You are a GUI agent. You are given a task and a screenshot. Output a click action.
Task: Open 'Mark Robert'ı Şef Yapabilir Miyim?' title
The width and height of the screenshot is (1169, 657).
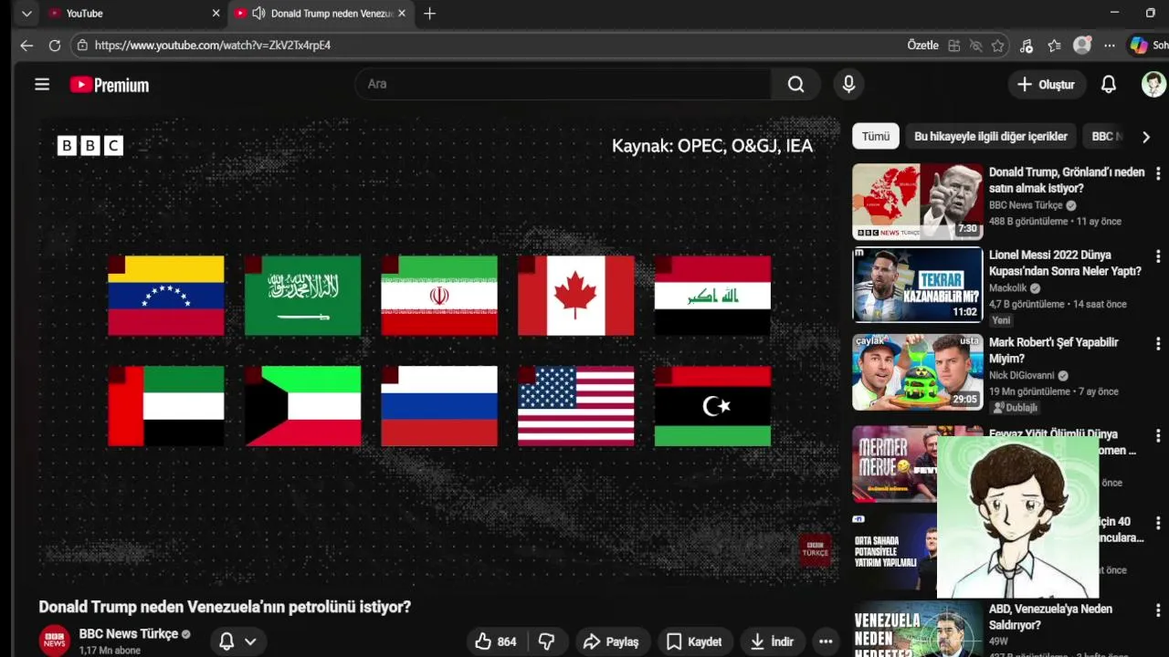point(1054,350)
